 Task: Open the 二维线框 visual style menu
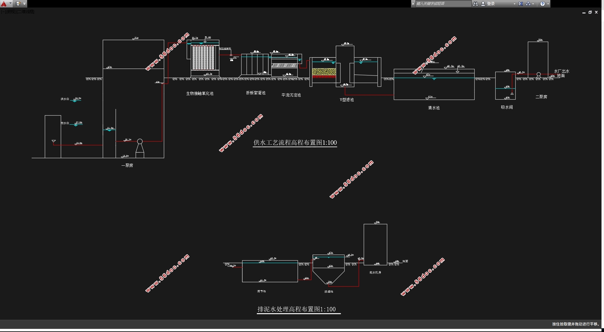(x=26, y=12)
